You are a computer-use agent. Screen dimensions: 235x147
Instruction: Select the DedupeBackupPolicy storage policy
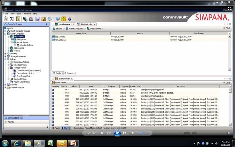(x=25, y=73)
